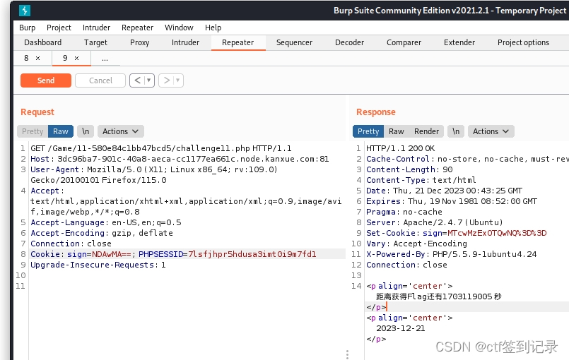Go back to previous request with arrow
The height and width of the screenshot is (360, 569).
point(138,80)
